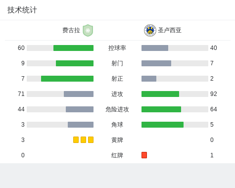Click the green 进攻 bar showing 92
This screenshot has width=235, height=188.
point(160,94)
